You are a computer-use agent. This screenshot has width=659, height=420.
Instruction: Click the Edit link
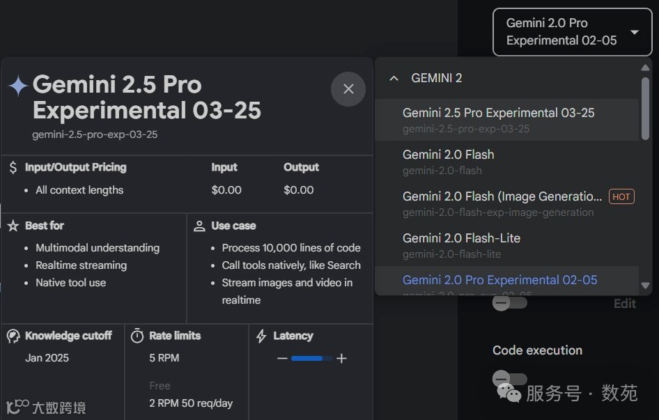(x=625, y=304)
